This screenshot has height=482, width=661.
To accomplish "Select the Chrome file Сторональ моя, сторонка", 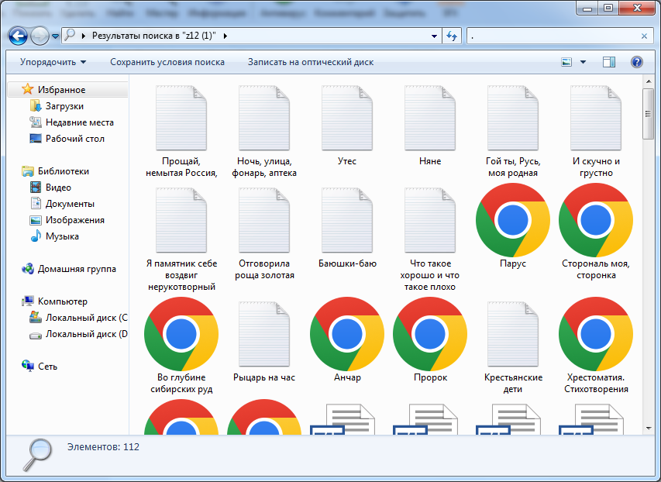I will (x=596, y=232).
